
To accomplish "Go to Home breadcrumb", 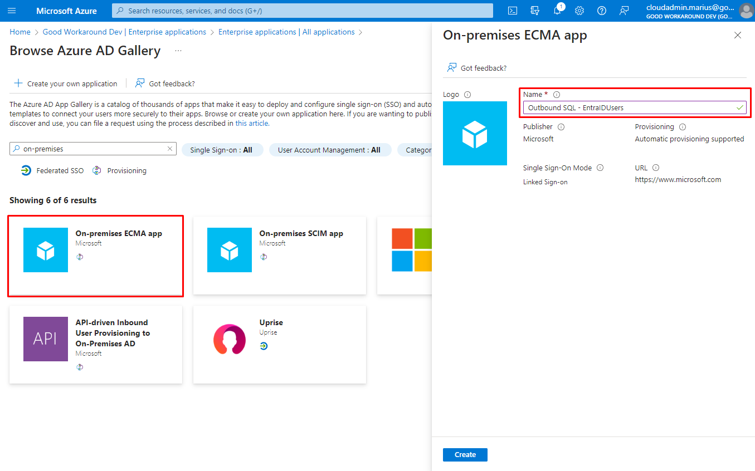I will tap(20, 32).
